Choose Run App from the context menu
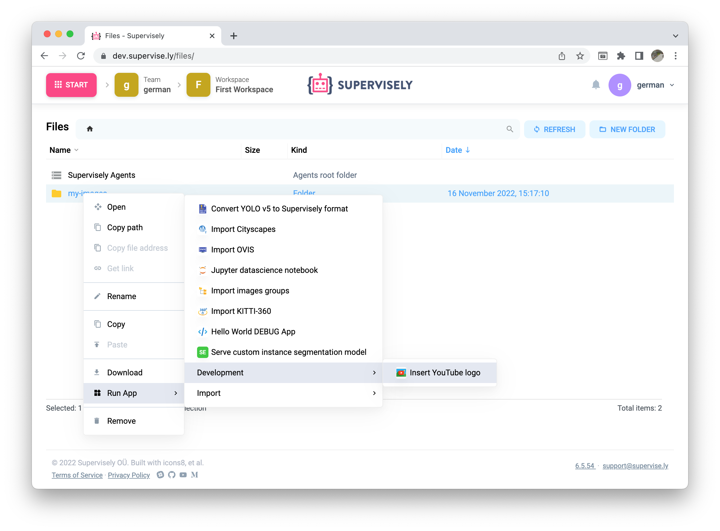Screen dimensions: 720x531 tap(122, 393)
